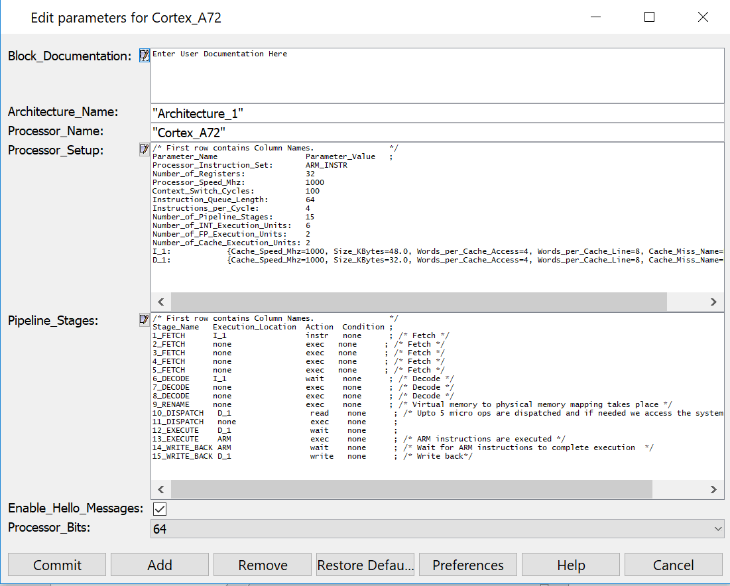Viewport: 730px width, 586px height.
Task: Open the Preferences dialog
Action: pos(468,565)
